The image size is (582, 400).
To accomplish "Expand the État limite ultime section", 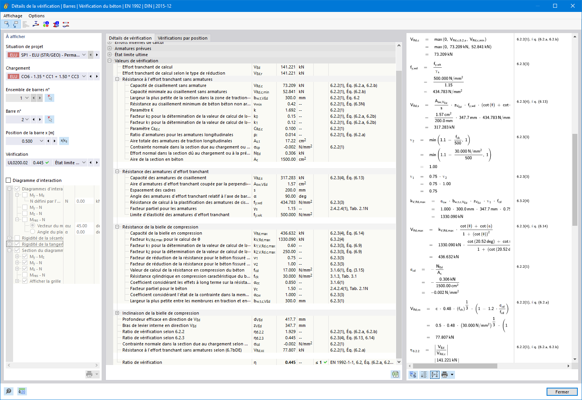I will [x=110, y=55].
